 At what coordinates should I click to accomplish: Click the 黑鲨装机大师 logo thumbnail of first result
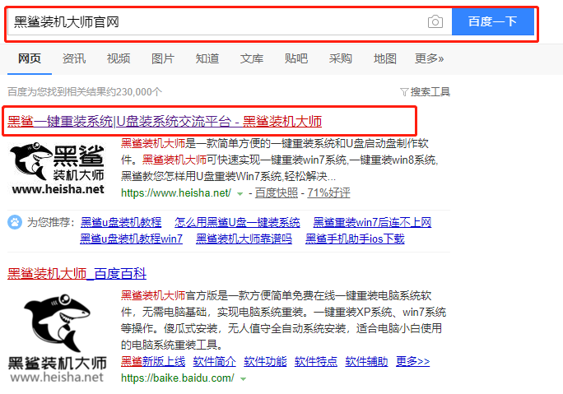58,169
